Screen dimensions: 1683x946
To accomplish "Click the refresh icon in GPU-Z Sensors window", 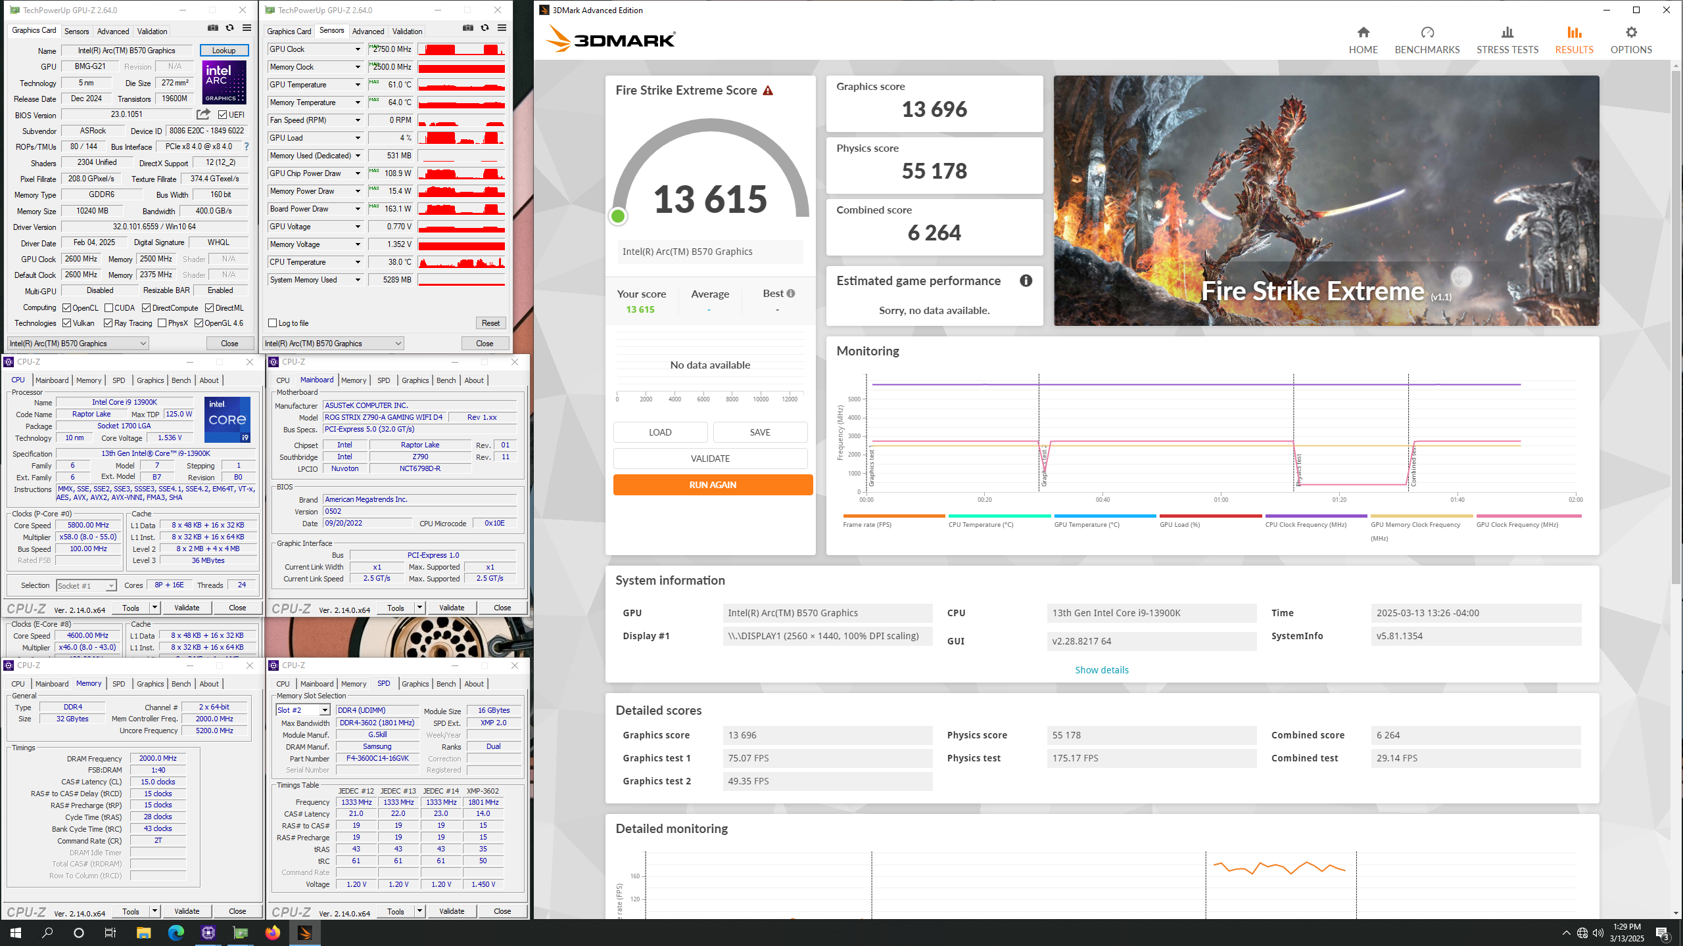I will 485,28.
